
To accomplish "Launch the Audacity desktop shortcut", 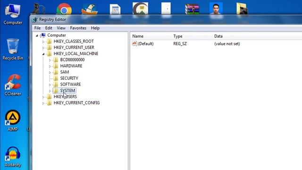I will [13, 156].
